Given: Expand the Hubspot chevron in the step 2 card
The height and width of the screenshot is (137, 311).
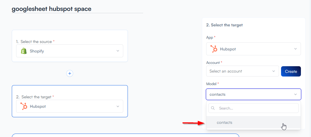Looking at the screenshot, I should coord(117,106).
